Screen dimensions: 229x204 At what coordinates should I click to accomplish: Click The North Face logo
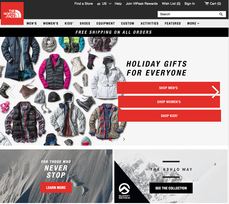(12, 13)
